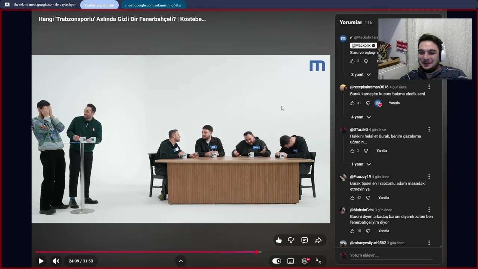Viewport: 478px width, 269px height.
Task: Dislike recepkahraman3616's comment
Action: point(368,103)
